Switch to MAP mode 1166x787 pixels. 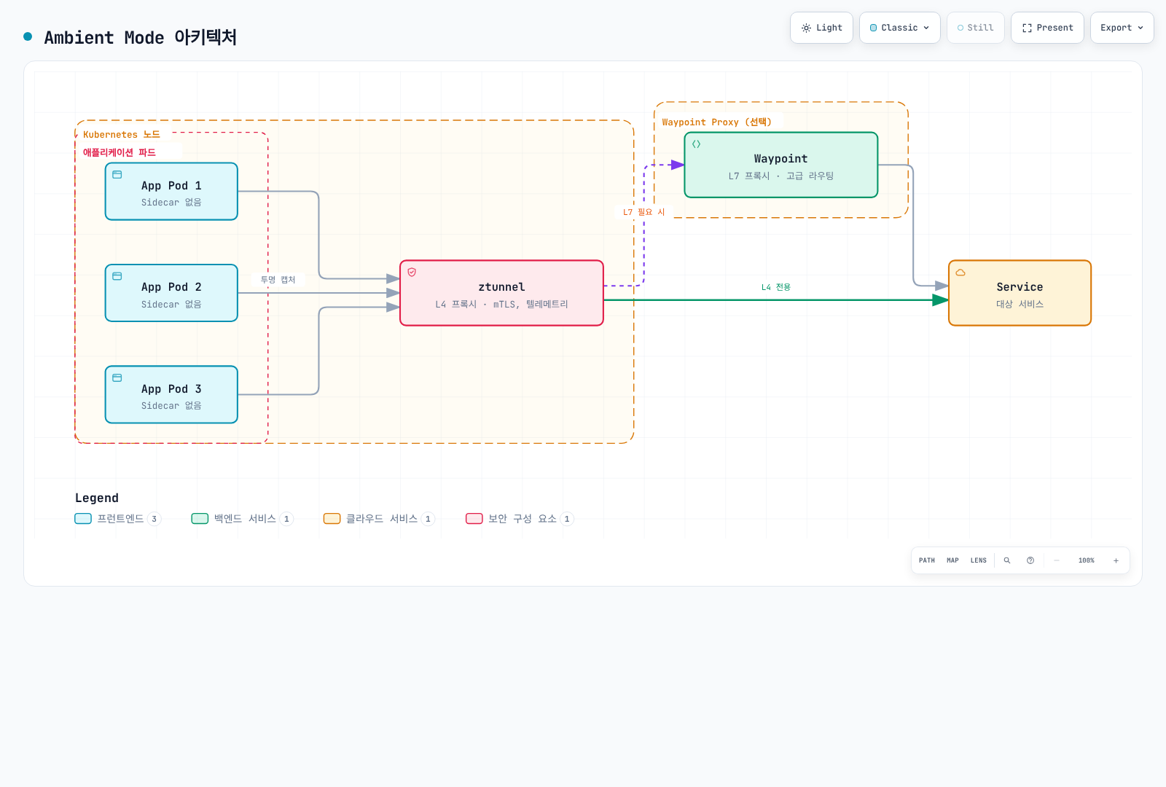click(952, 560)
